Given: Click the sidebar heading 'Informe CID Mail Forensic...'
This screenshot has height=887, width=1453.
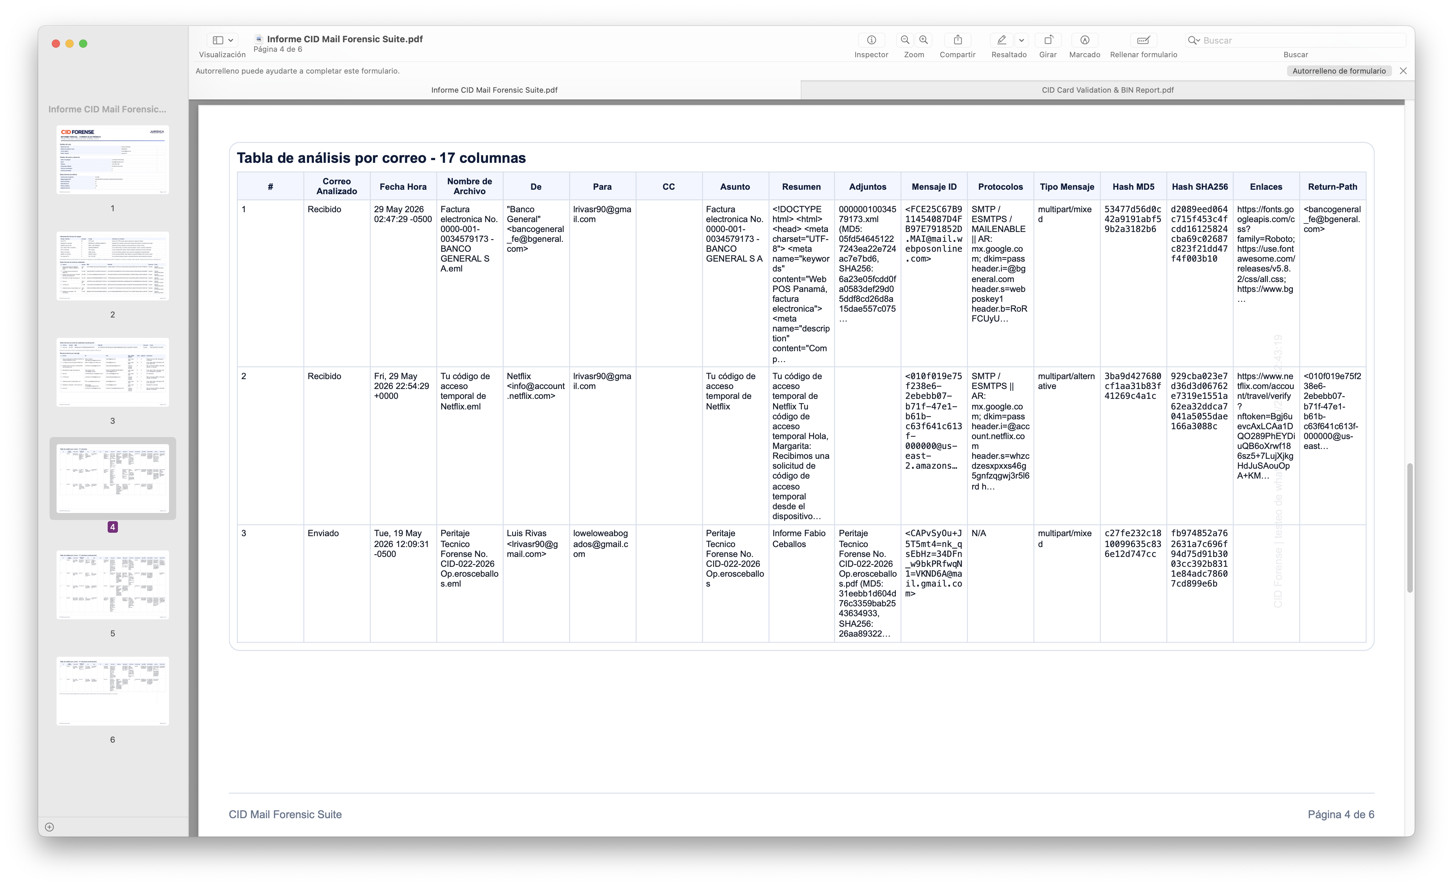Looking at the screenshot, I should tap(107, 109).
